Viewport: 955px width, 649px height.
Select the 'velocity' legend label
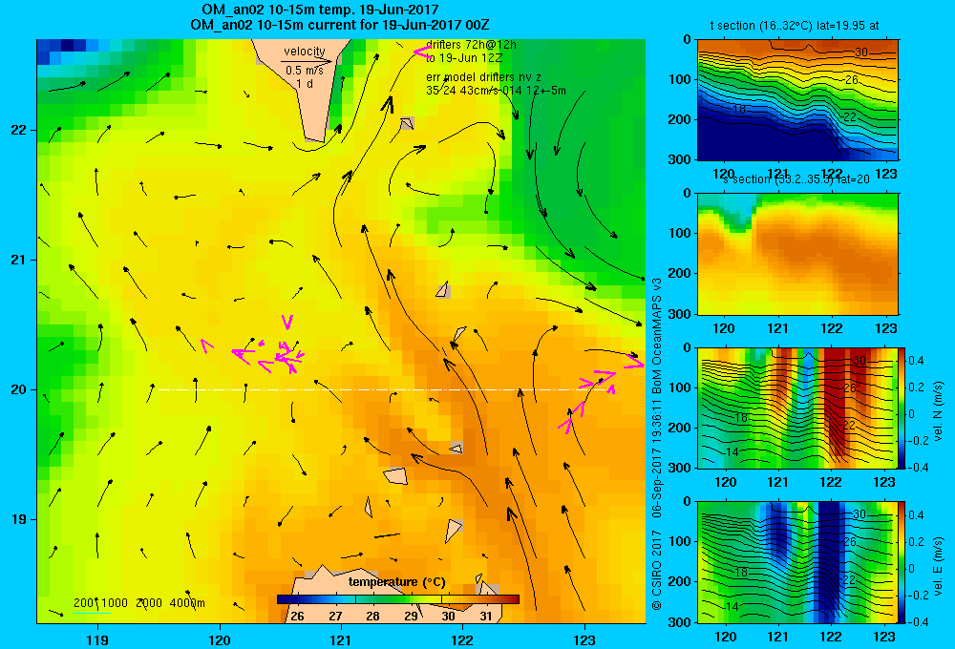305,52
